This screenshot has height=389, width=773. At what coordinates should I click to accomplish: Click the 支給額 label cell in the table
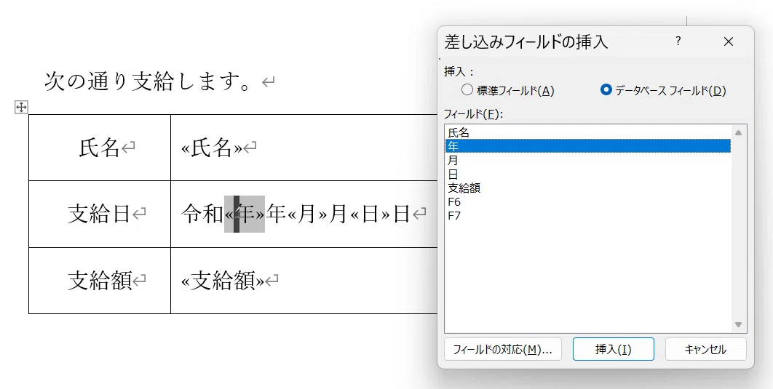click(x=100, y=281)
